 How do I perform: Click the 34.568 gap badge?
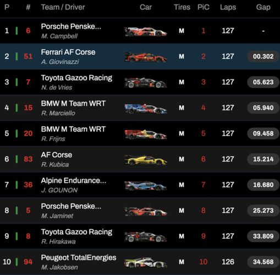coord(263,262)
